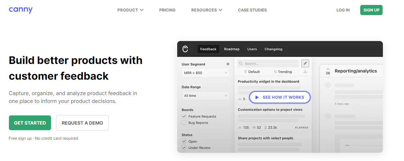Click the Get Started button
The image size is (404, 161).
[x=30, y=123]
